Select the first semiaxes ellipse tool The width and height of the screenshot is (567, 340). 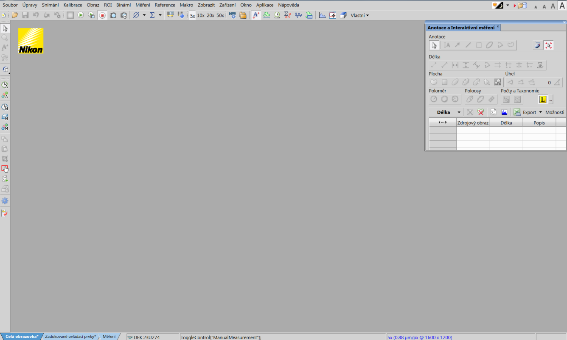click(x=470, y=99)
